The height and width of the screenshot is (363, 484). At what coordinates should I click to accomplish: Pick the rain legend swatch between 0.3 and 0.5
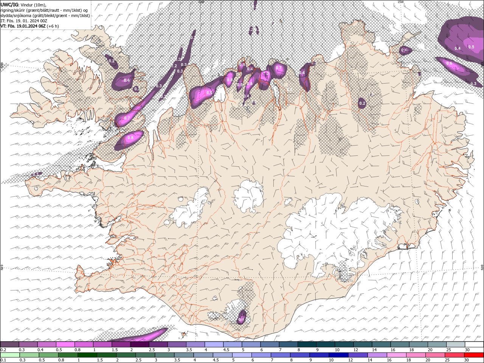pyautogui.click(x=29, y=355)
